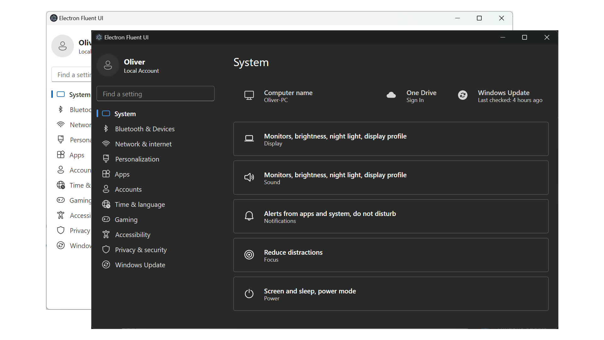This screenshot has width=604, height=340.
Task: Click Oliver Local Account profile button
Action: pos(129,65)
